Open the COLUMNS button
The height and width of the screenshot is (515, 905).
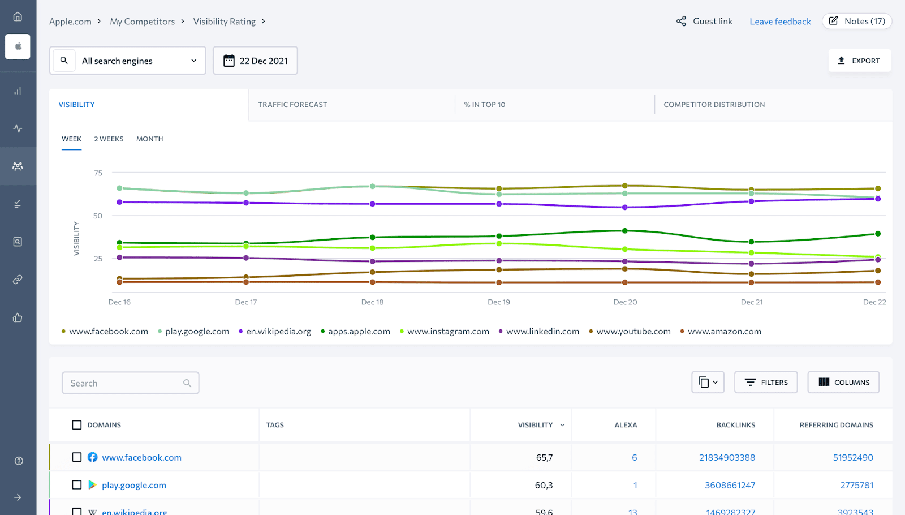coord(843,383)
